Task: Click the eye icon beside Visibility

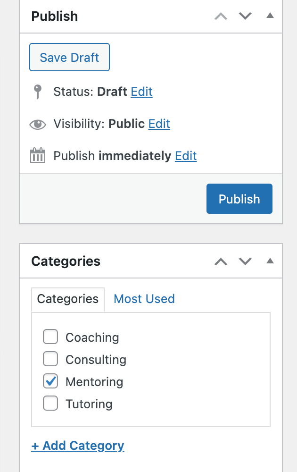Action: pyautogui.click(x=38, y=124)
